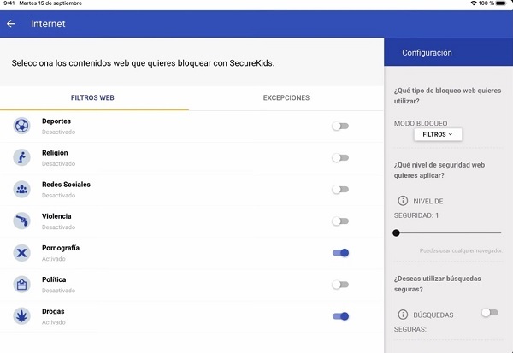Disable the Pornografía filter switch
This screenshot has width=513, height=353.
[x=340, y=253]
